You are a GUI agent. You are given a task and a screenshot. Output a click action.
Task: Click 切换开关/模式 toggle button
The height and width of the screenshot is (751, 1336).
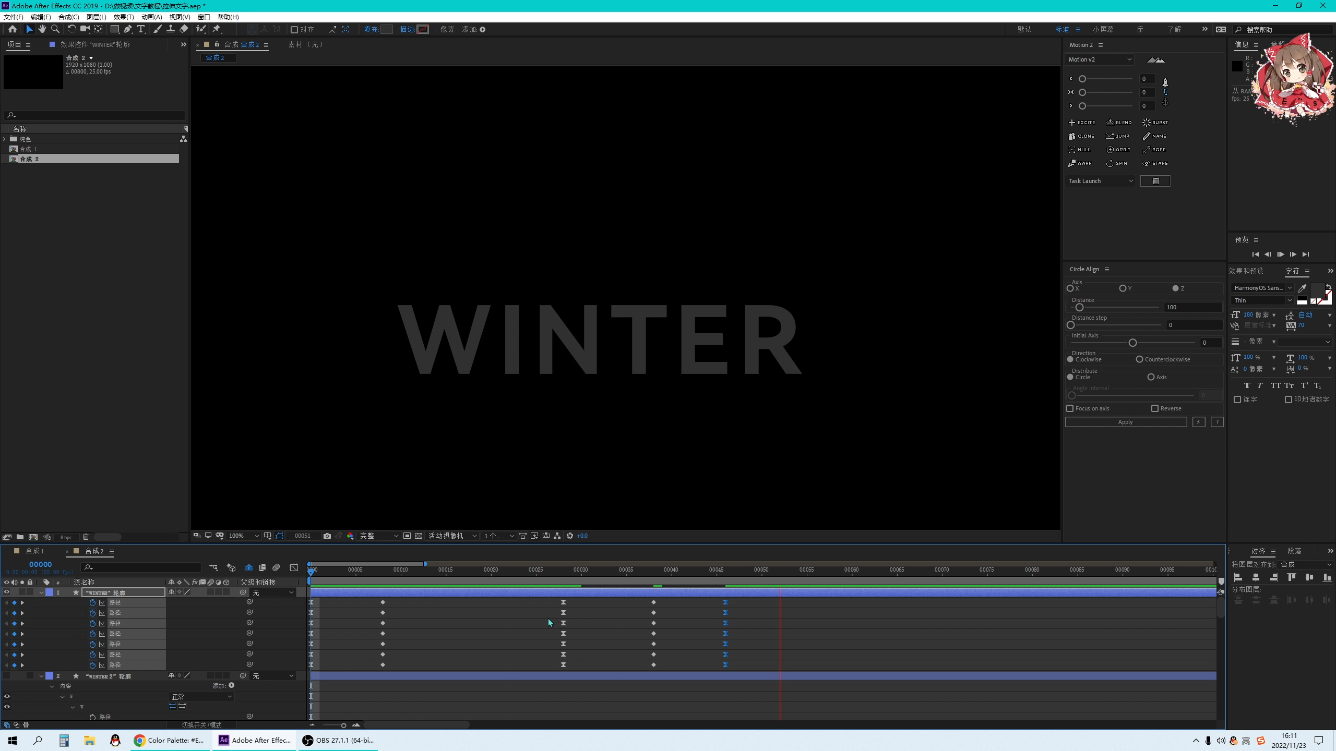pyautogui.click(x=201, y=725)
